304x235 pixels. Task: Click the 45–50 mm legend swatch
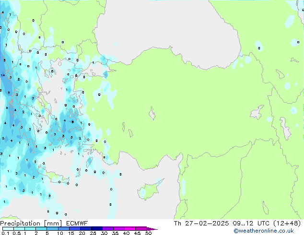click(x=141, y=229)
